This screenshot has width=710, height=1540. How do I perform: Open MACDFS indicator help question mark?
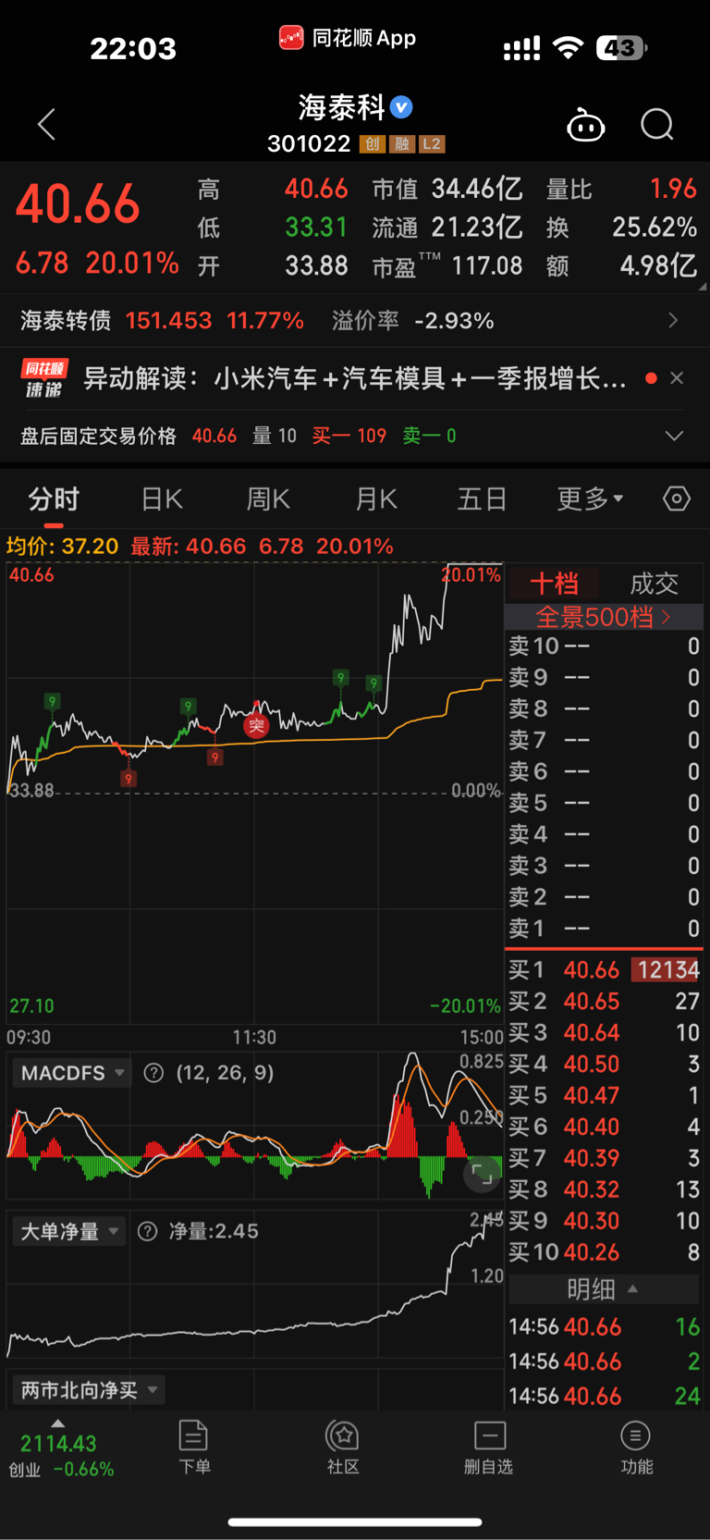coord(153,1073)
